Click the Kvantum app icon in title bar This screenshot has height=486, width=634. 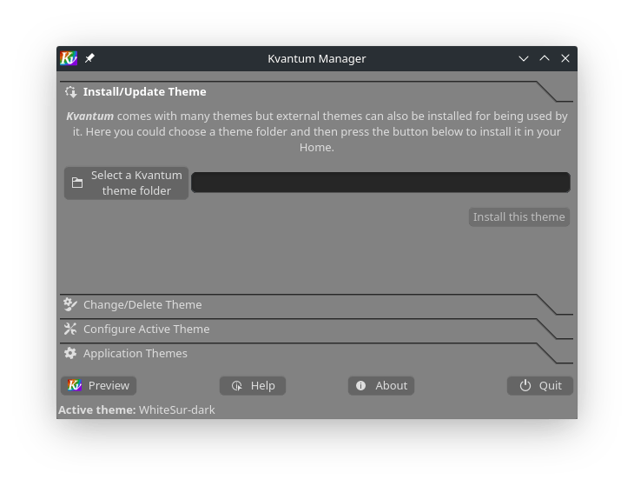coord(69,58)
